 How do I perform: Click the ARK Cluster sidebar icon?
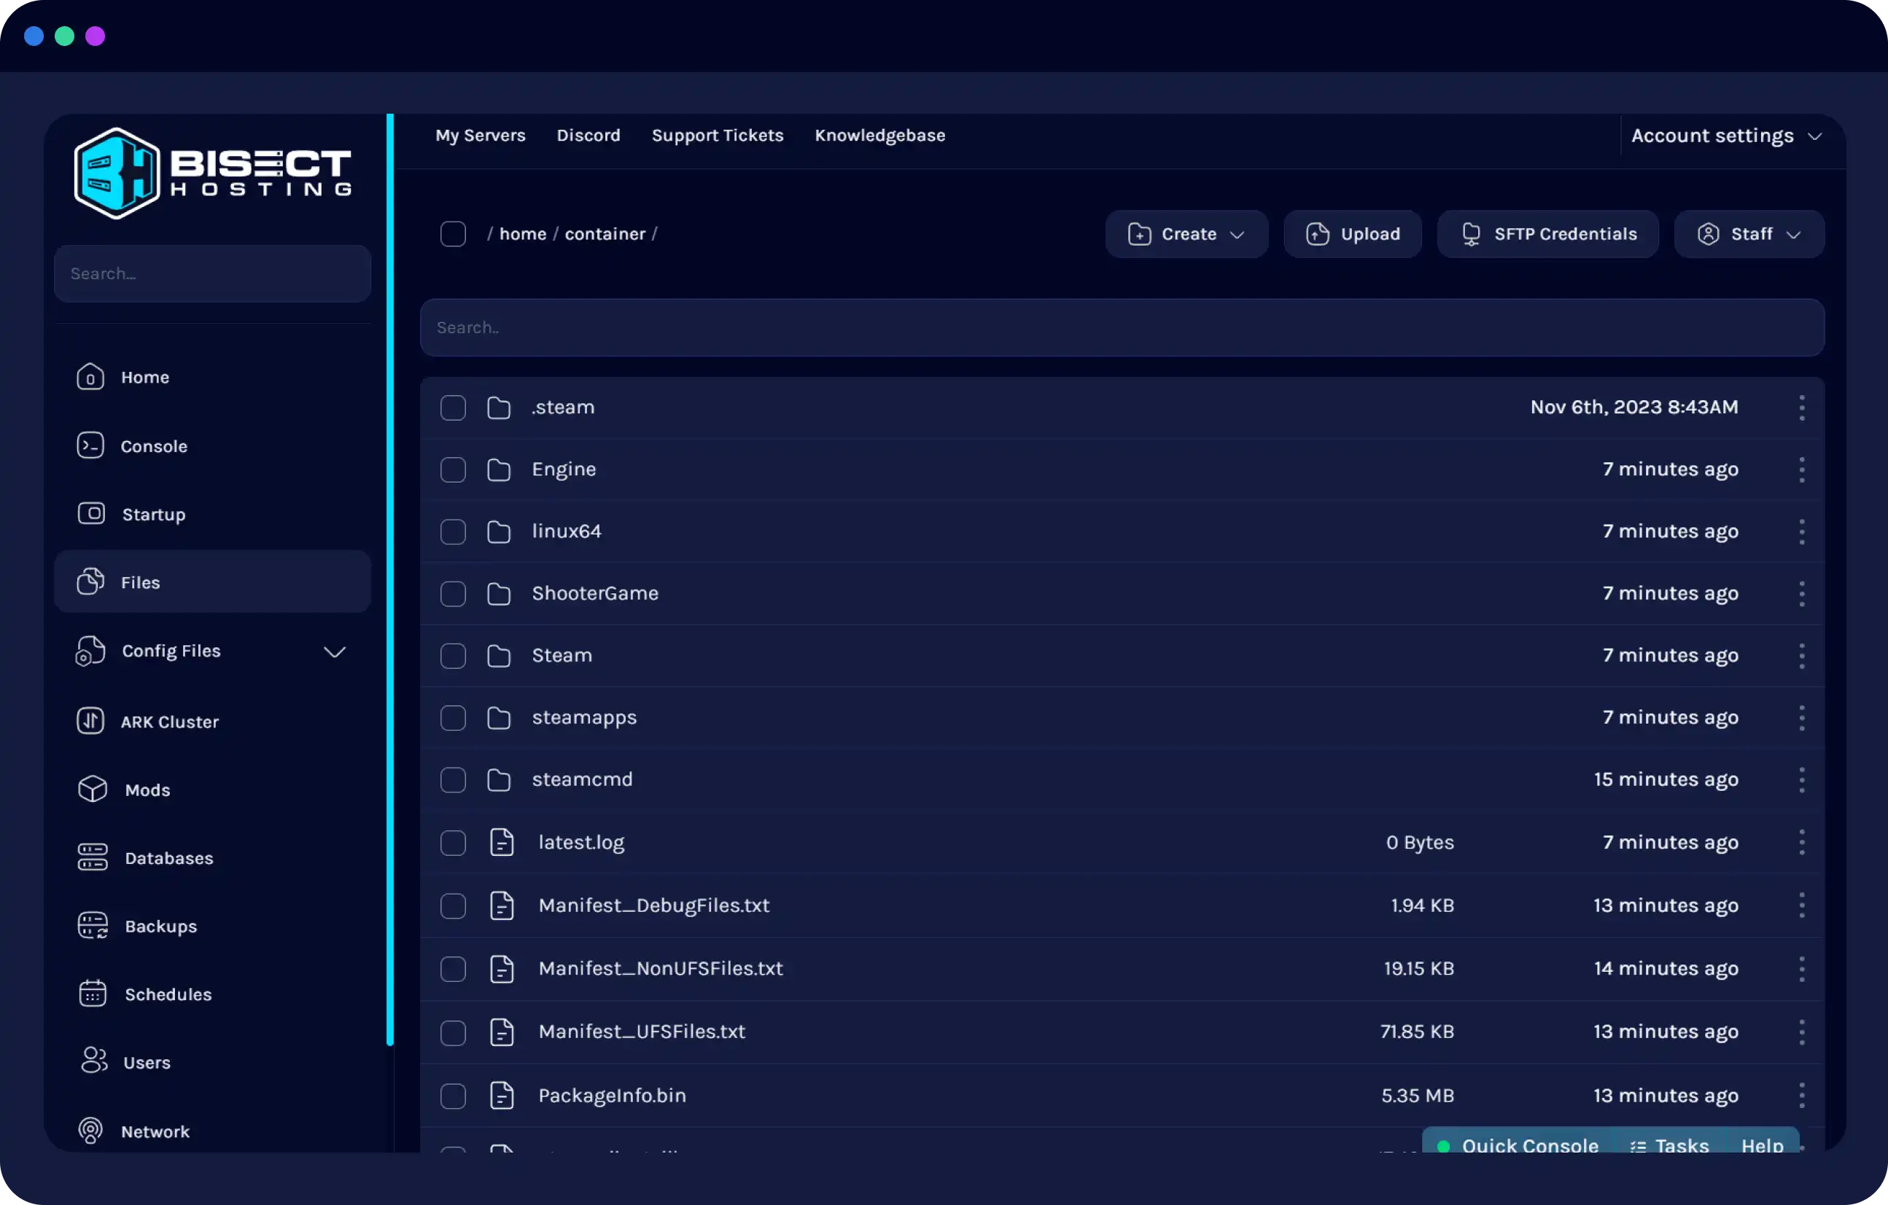pos(90,721)
